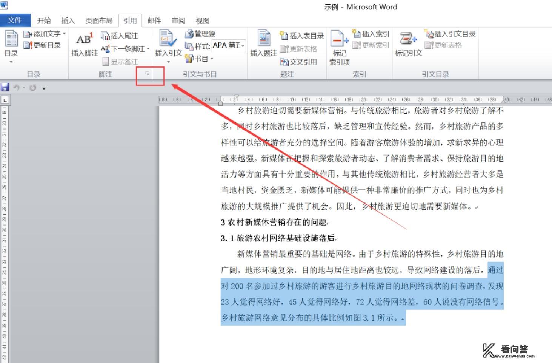Switch to the 页面布局 tab
Screen dimensions: 552x363
tap(99, 21)
